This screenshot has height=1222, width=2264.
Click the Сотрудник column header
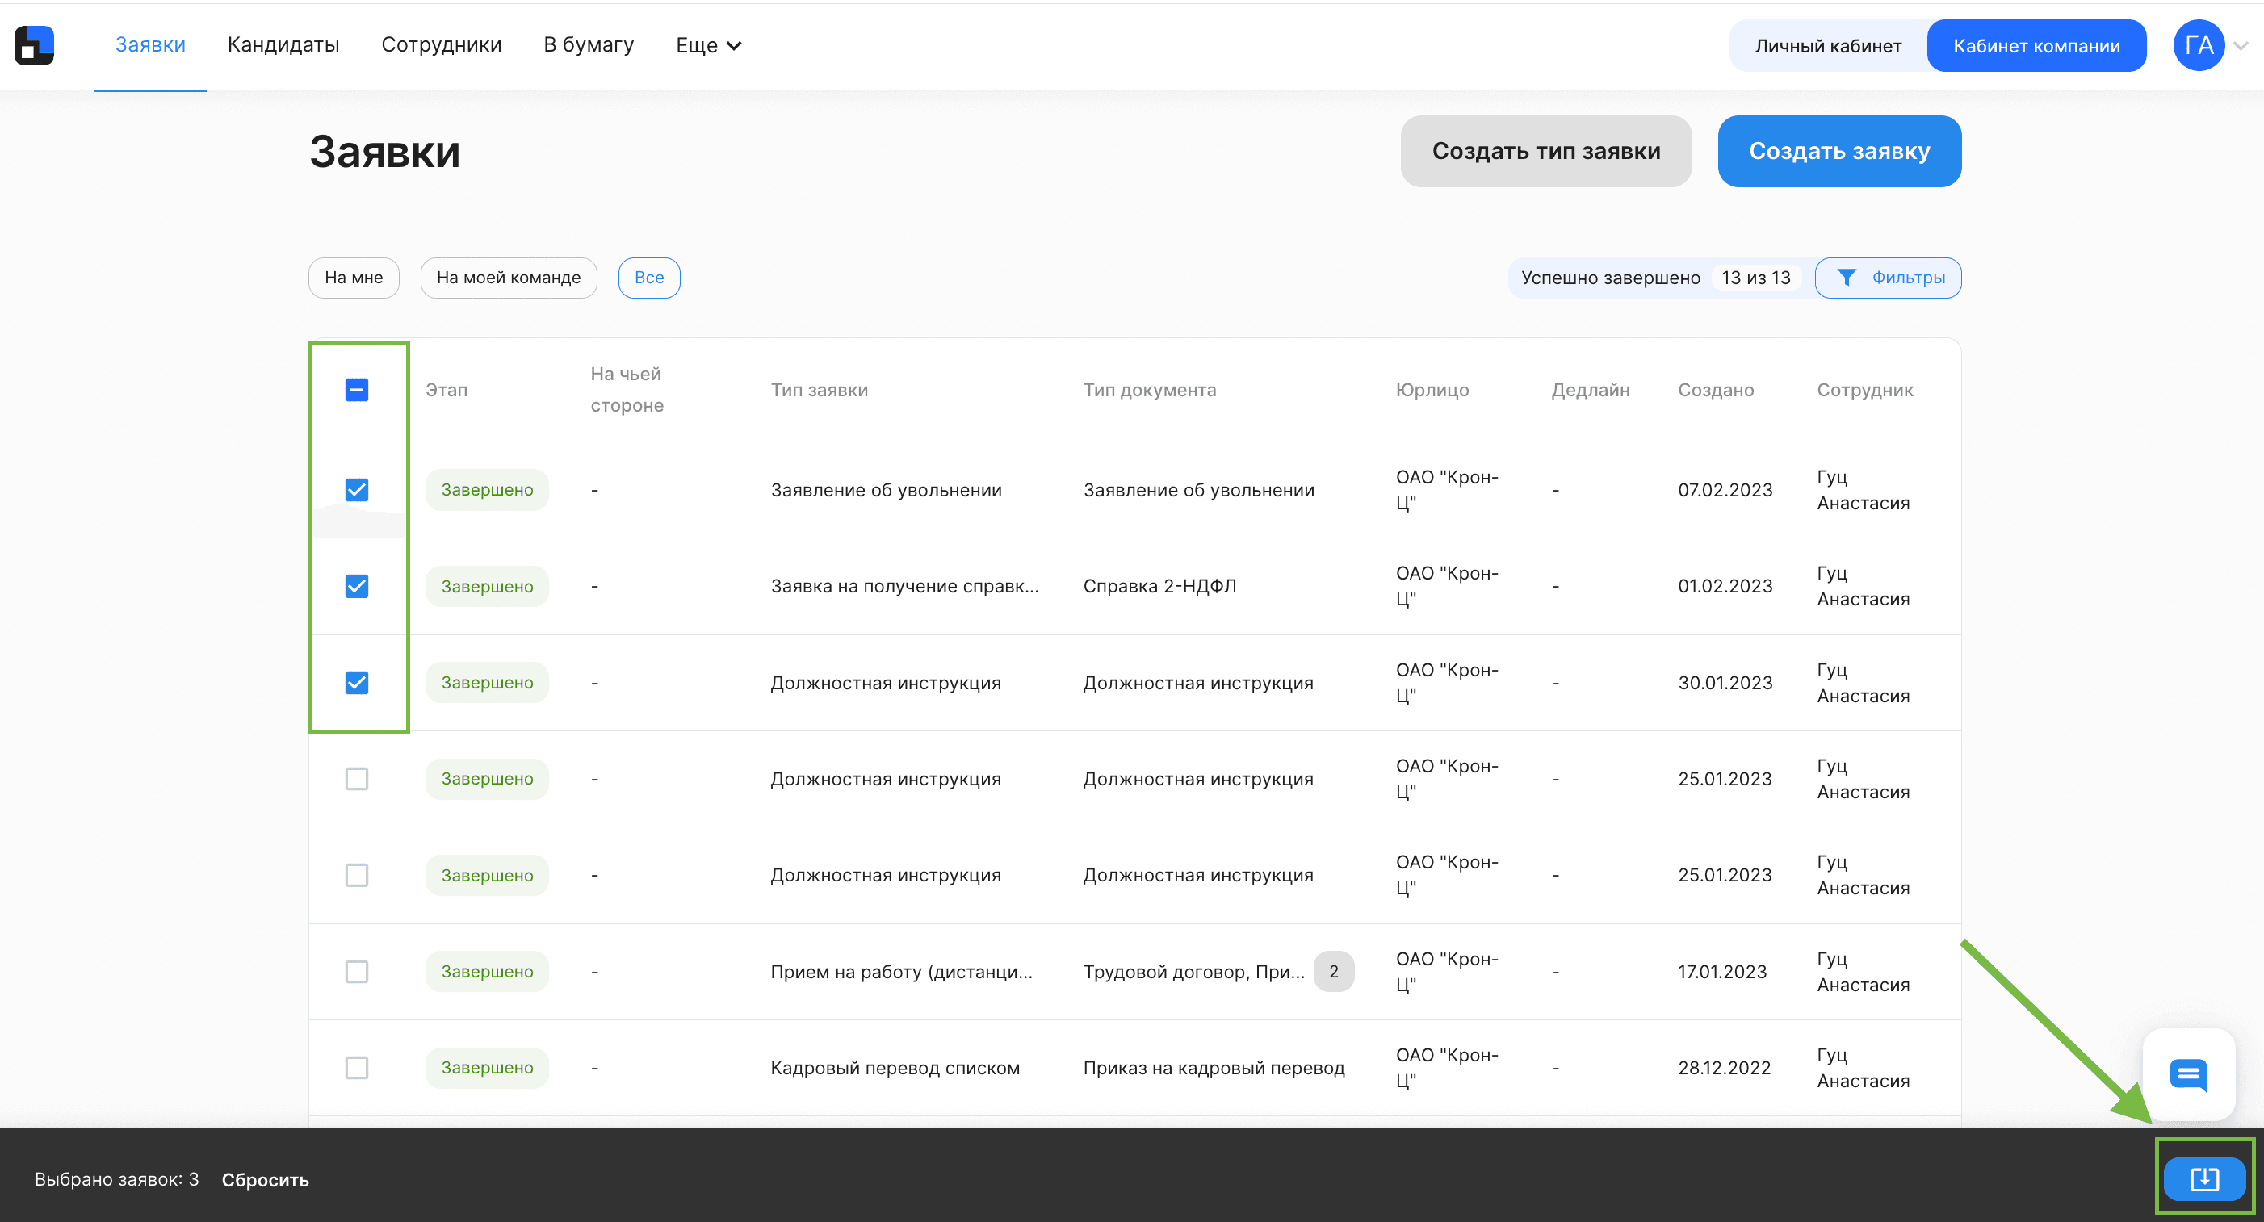pyautogui.click(x=1865, y=390)
